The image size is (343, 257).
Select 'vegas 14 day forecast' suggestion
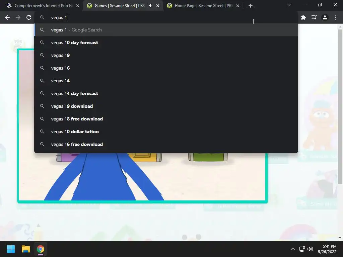point(166,93)
